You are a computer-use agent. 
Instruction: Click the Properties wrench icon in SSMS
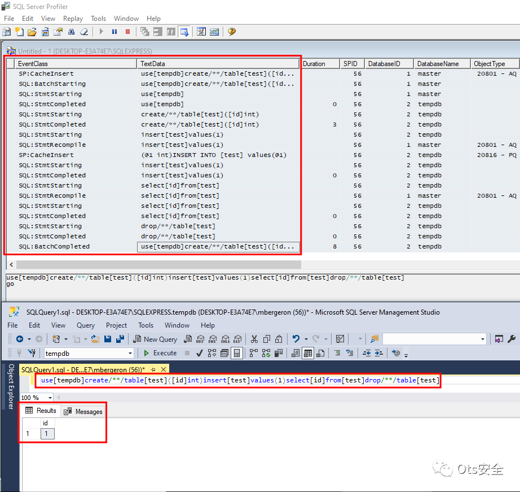[512, 339]
